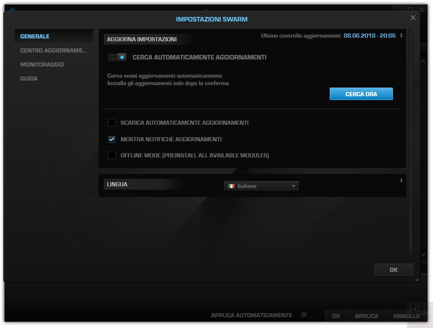This screenshot has height=328, width=433.
Task: Open the Italiano language dropdown
Action: (x=261, y=186)
